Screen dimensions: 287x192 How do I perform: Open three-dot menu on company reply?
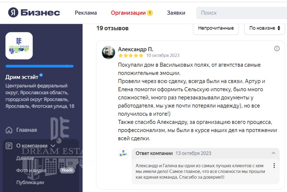pyautogui.click(x=274, y=166)
